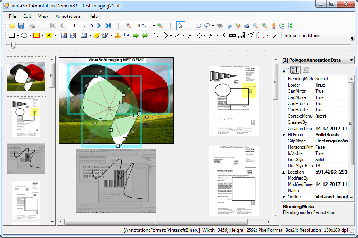Add a Link annotation
Screen dimensions: 358x238
coord(127,35)
